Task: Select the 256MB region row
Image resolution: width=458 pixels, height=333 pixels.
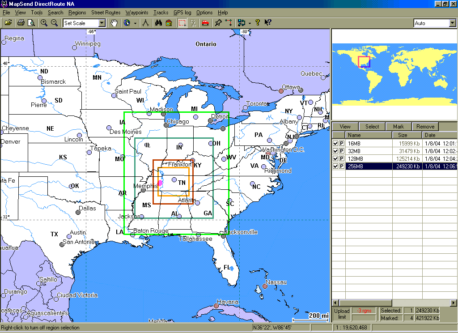Action: click(394, 166)
